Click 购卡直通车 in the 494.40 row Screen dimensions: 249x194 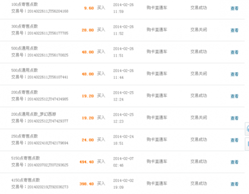pyautogui.click(x=157, y=161)
